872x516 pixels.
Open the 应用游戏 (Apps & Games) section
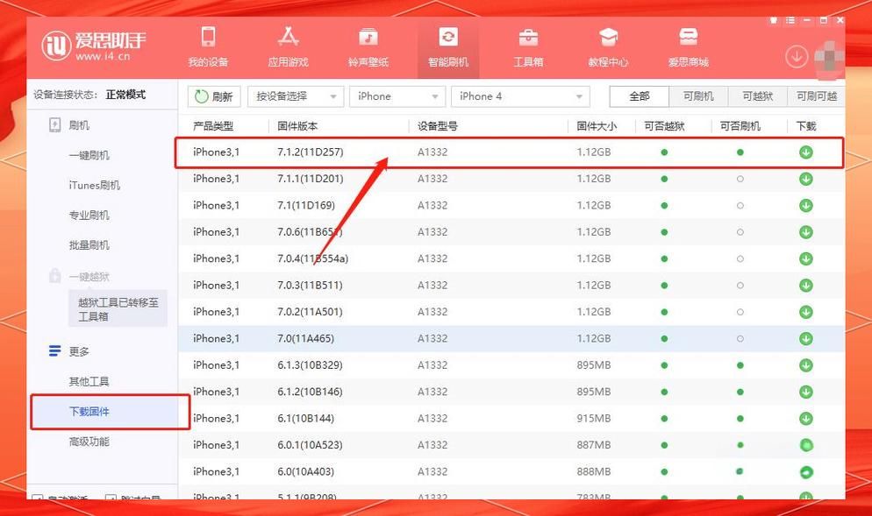(289, 44)
